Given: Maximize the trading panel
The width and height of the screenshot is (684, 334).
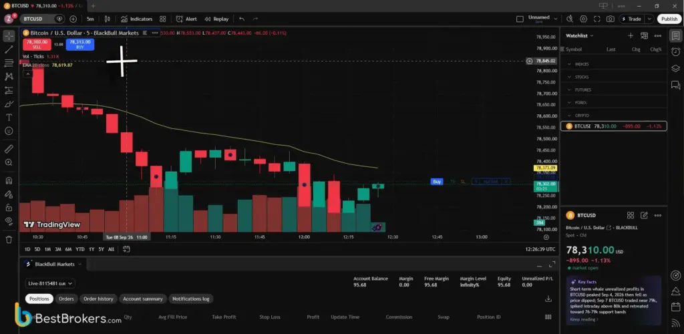Looking at the screenshot, I should (x=552, y=265).
